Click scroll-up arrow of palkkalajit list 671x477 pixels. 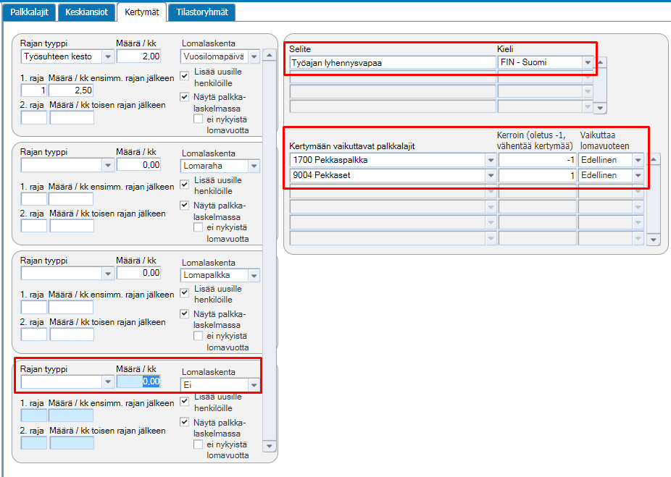click(654, 160)
